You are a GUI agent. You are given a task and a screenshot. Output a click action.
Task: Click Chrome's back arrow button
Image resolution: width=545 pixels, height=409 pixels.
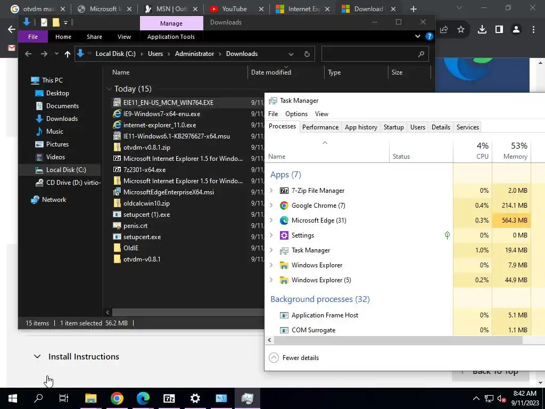(x=12, y=30)
